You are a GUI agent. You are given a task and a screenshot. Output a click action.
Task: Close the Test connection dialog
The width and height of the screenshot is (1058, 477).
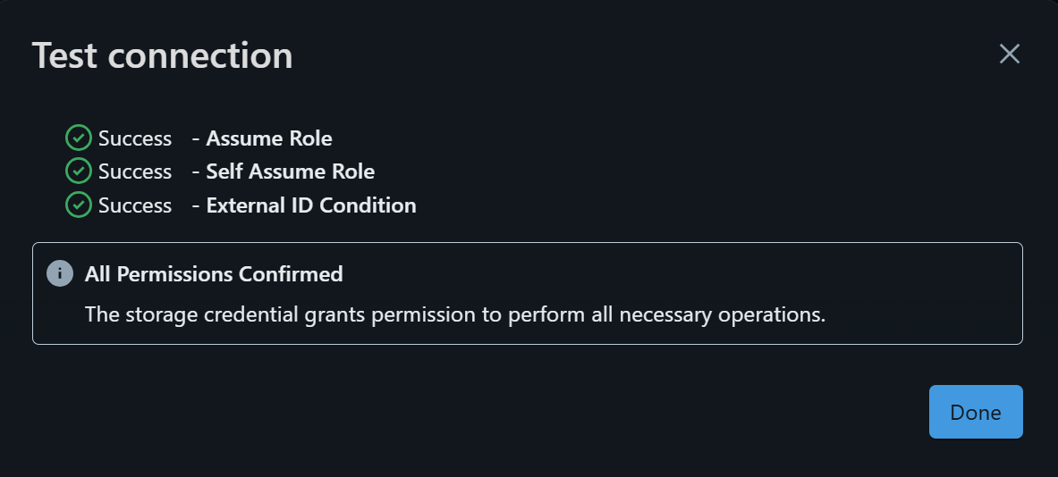tap(1010, 54)
